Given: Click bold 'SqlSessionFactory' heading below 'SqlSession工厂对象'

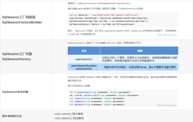Looking at the screenshot, I should point(17,59).
